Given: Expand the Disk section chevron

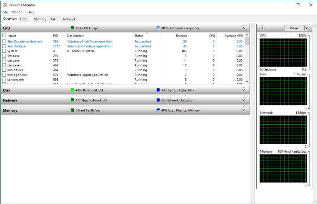Looking at the screenshot, I should 244,90.
